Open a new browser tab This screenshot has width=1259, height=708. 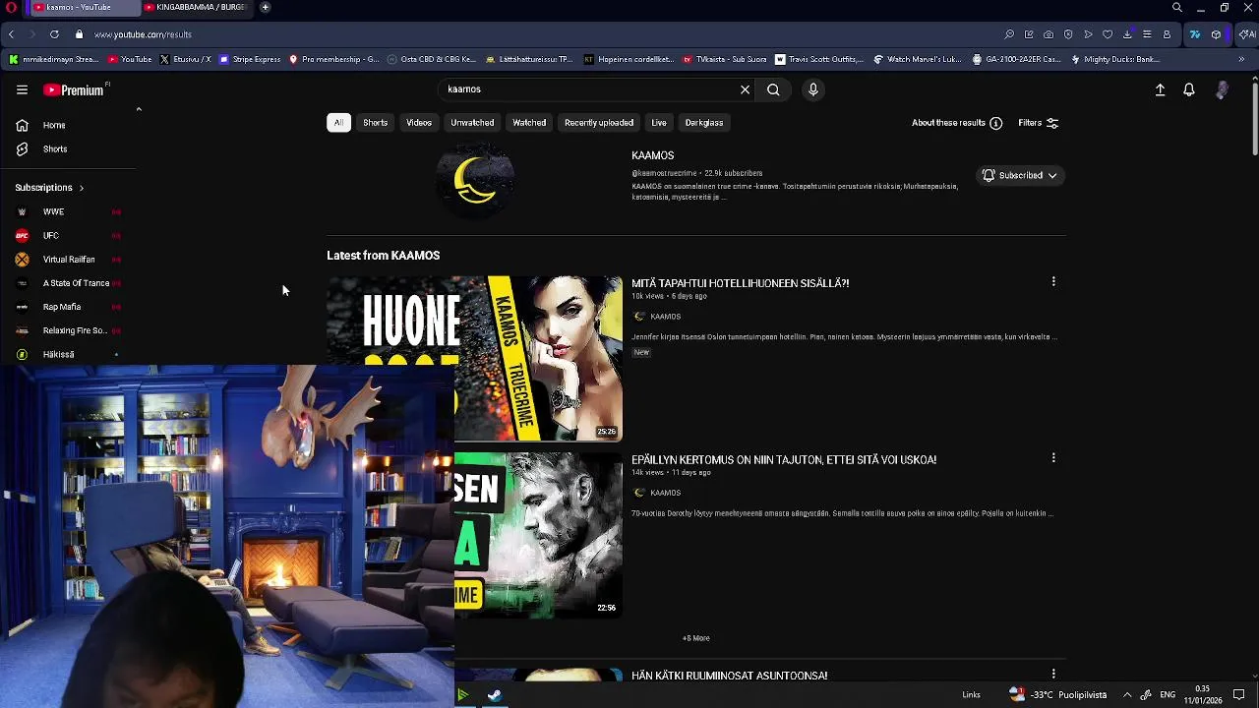[265, 7]
